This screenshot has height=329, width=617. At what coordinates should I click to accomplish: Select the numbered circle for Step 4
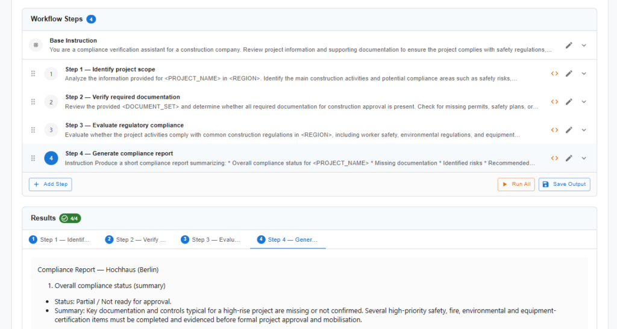tap(51, 158)
